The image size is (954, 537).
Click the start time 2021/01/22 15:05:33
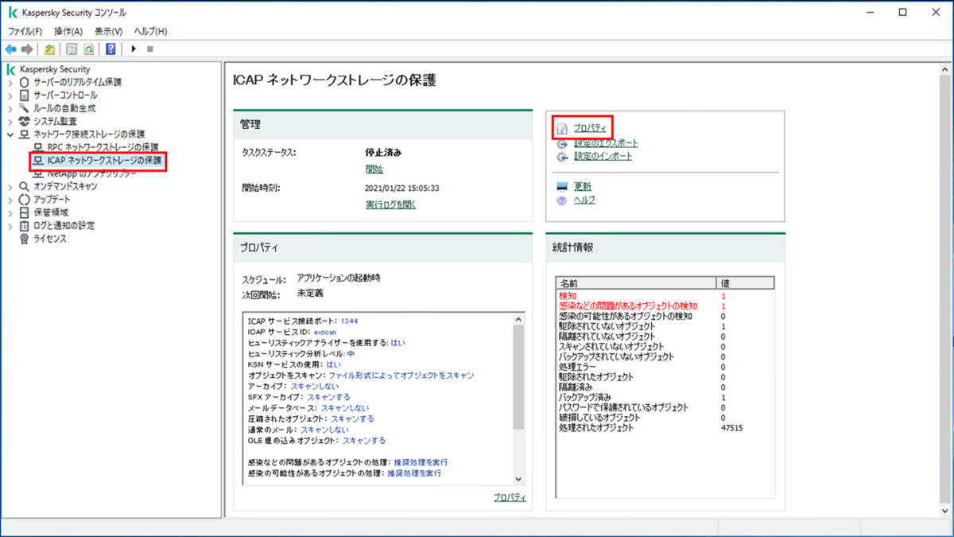[402, 189]
